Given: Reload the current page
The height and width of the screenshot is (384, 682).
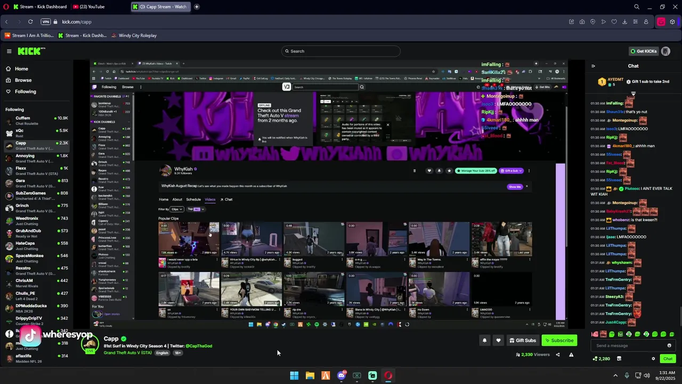Looking at the screenshot, I should point(30,22).
